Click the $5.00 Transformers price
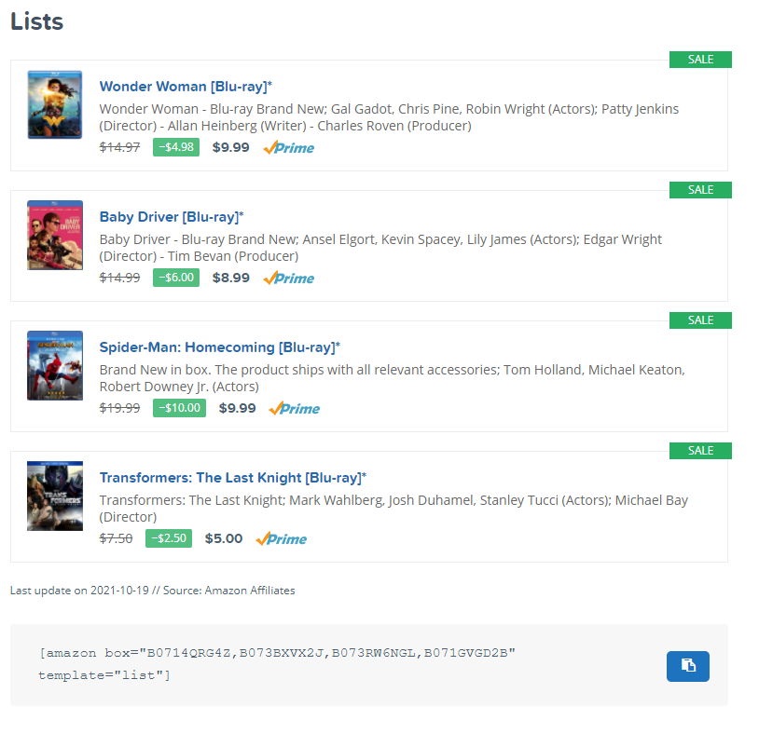Image resolution: width=759 pixels, height=734 pixels. click(224, 538)
